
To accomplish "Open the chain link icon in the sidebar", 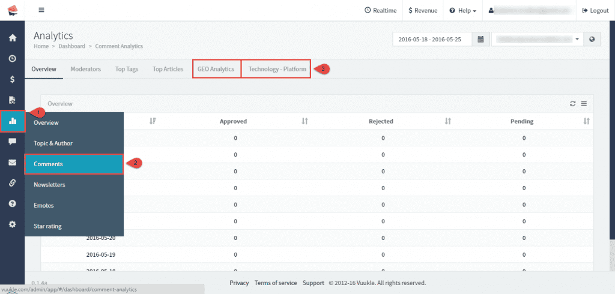I will [12, 183].
